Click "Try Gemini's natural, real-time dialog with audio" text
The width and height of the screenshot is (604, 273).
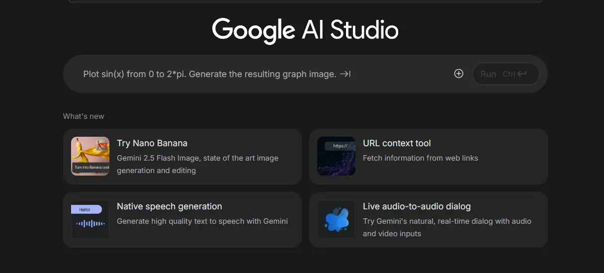point(447,221)
